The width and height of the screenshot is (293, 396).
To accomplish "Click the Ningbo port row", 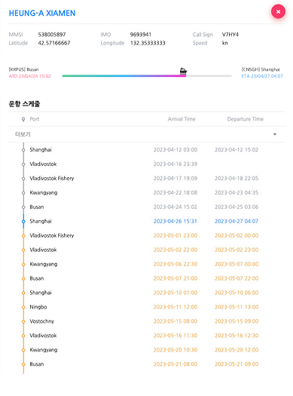I will [147, 307].
